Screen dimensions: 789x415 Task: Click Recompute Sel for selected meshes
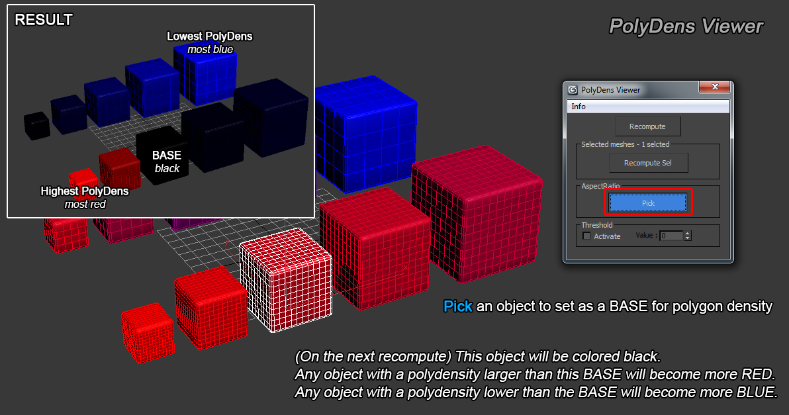point(647,163)
